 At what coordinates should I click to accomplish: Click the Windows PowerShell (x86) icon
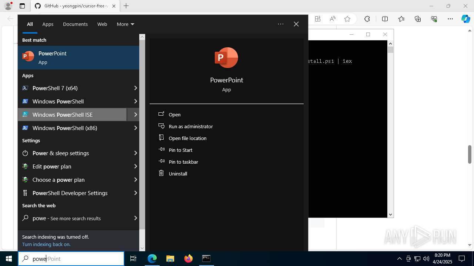tap(25, 128)
